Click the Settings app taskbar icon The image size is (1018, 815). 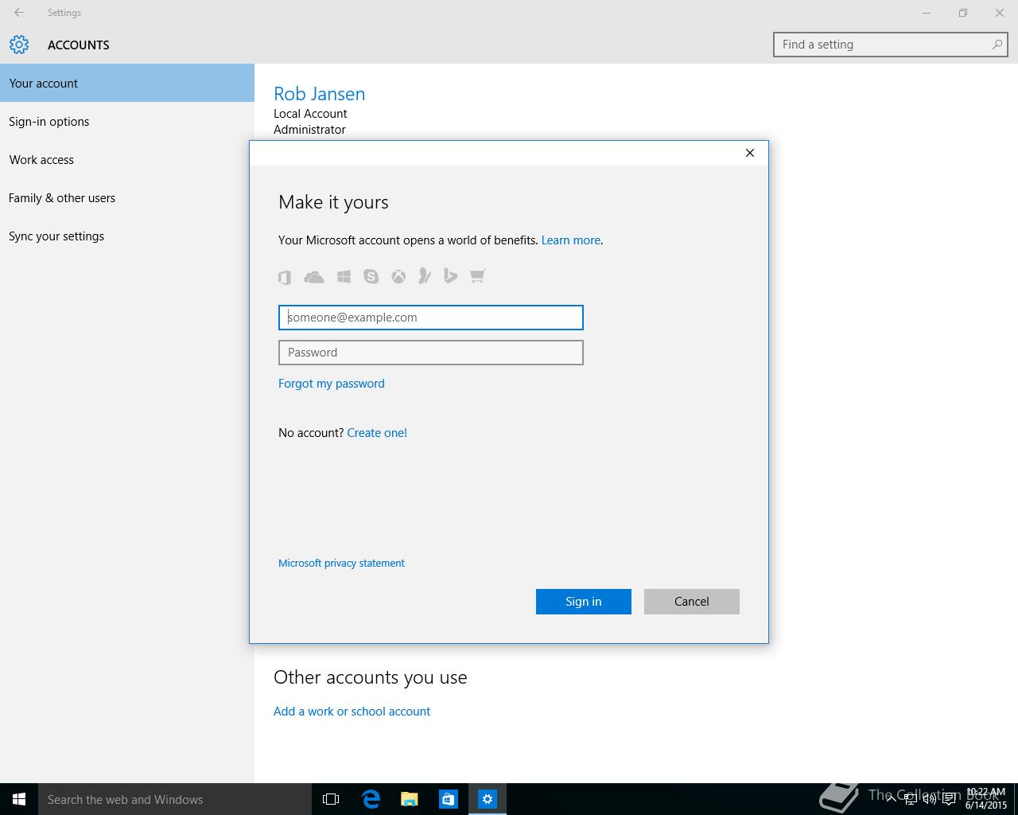tap(488, 799)
